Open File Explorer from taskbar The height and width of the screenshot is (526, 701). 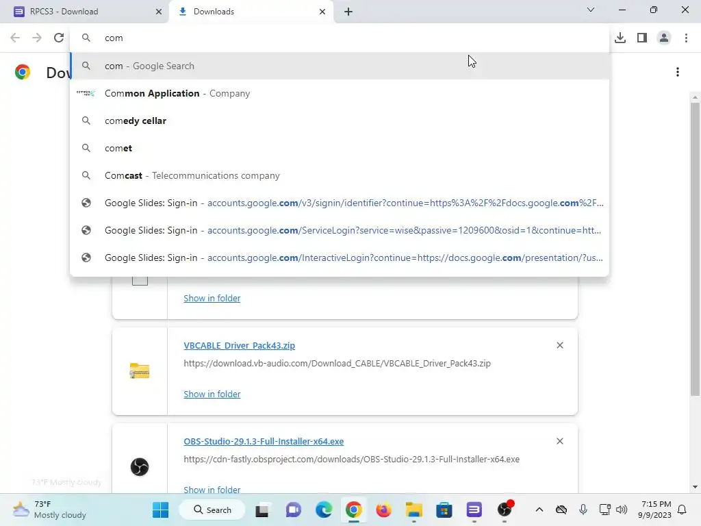point(414,510)
